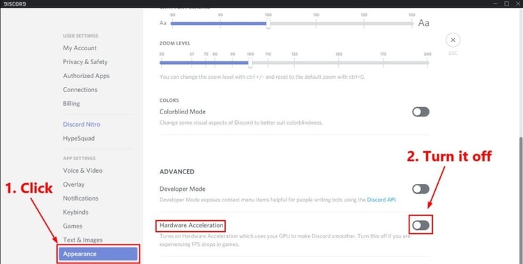Click the ZOOM LEVEL heading
This screenshot has width=523, height=264.
click(x=175, y=43)
